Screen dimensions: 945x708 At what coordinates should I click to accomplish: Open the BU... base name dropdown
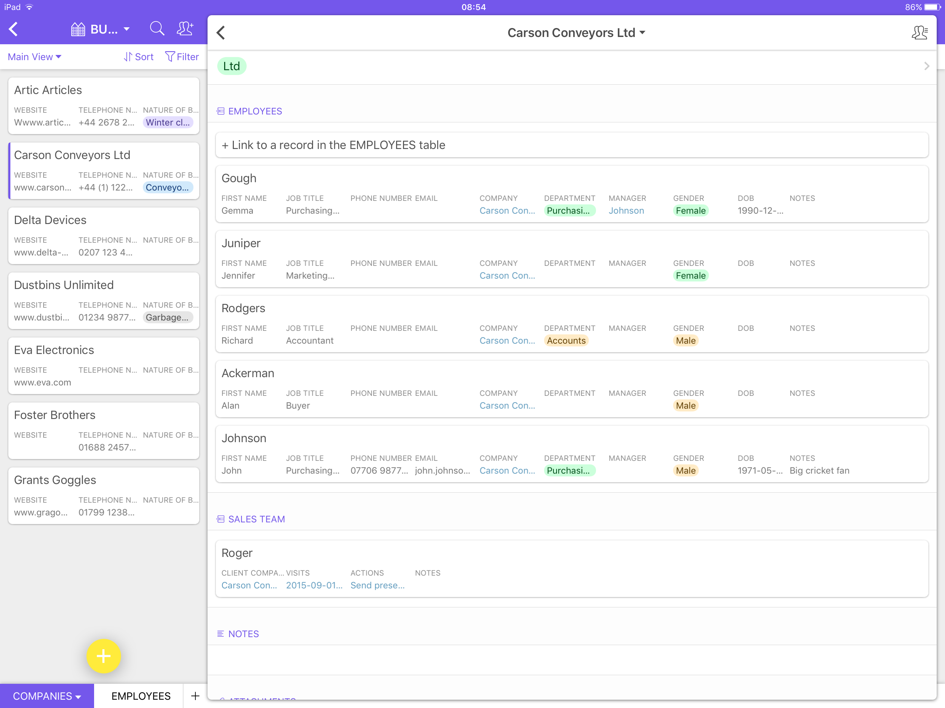101,29
